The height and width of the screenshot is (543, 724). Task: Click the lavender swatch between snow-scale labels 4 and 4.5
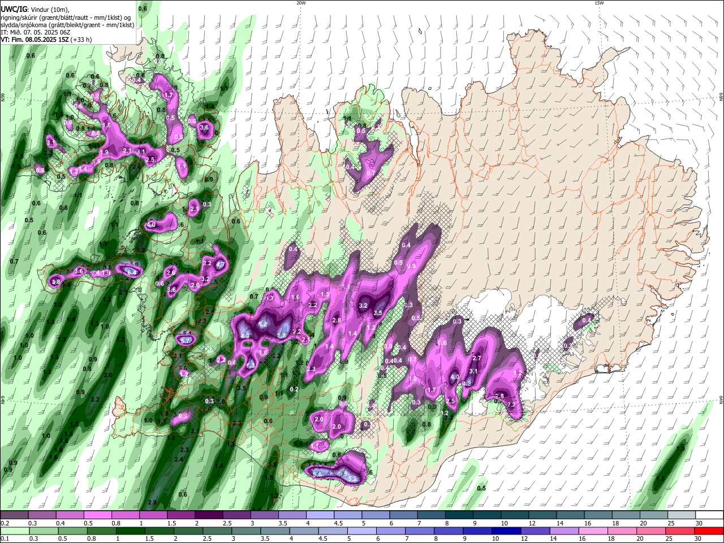point(320,515)
